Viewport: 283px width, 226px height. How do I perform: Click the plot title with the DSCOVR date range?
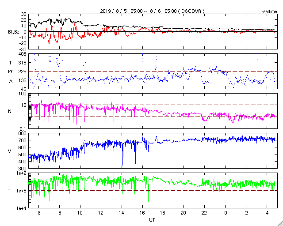point(152,11)
